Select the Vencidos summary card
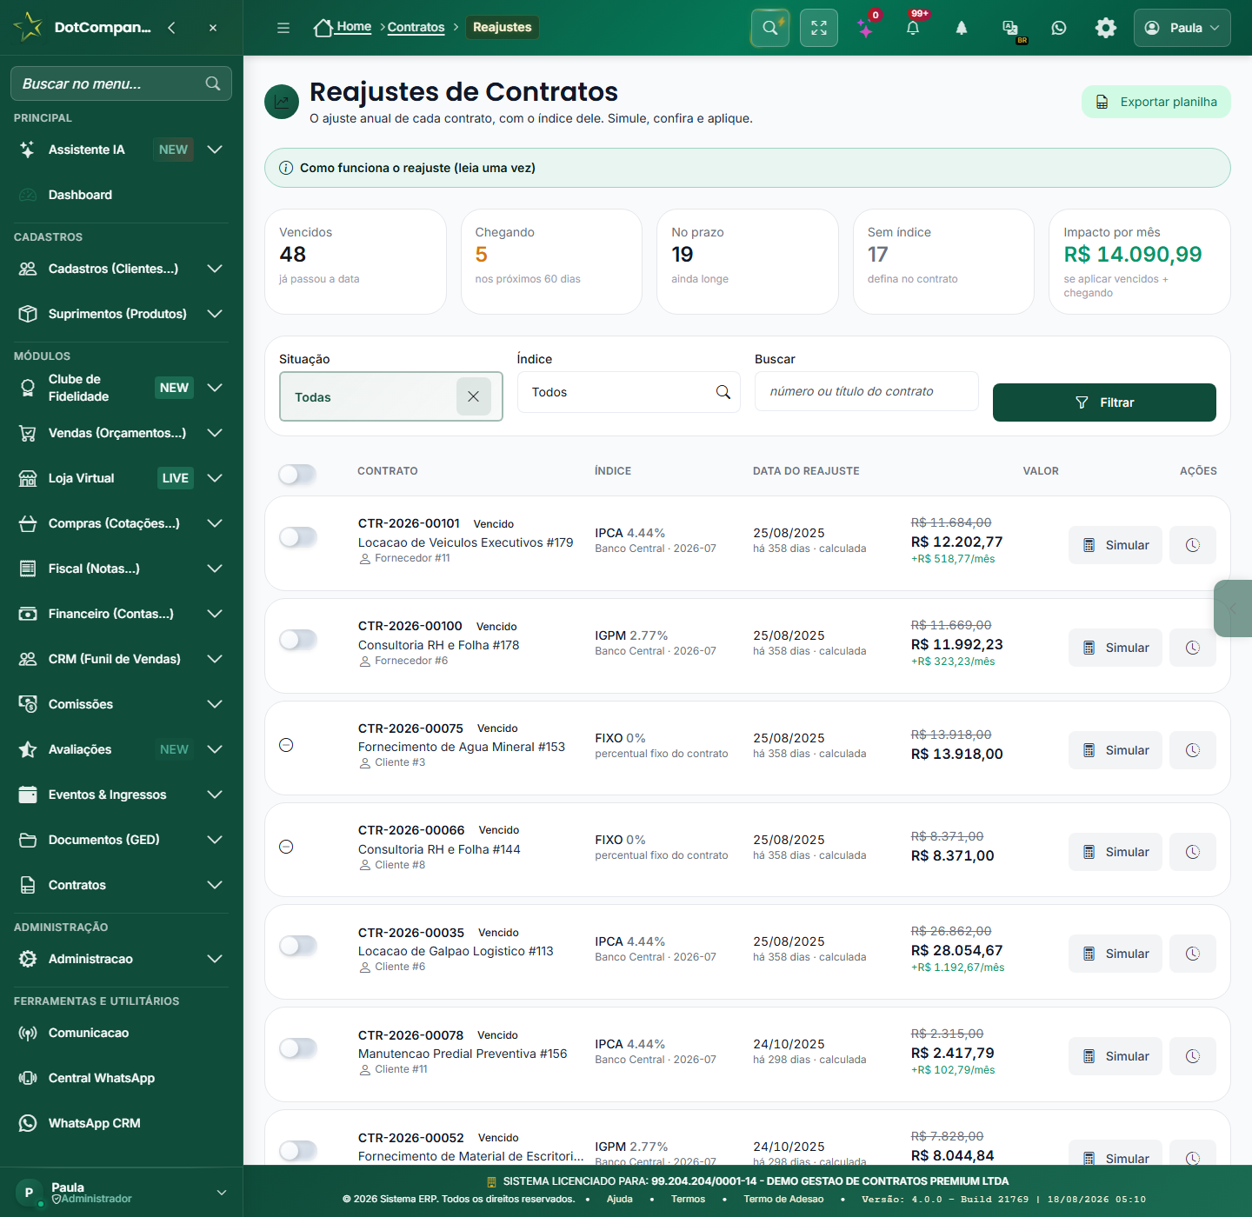 pos(355,262)
